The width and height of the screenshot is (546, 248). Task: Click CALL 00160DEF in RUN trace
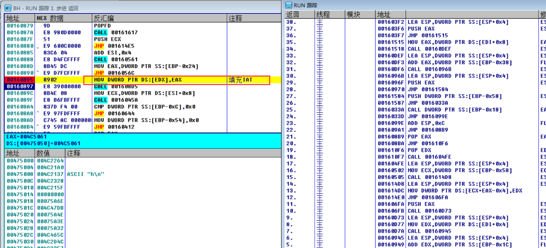[430, 49]
